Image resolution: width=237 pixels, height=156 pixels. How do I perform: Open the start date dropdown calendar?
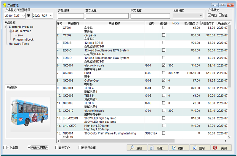coord(23,16)
